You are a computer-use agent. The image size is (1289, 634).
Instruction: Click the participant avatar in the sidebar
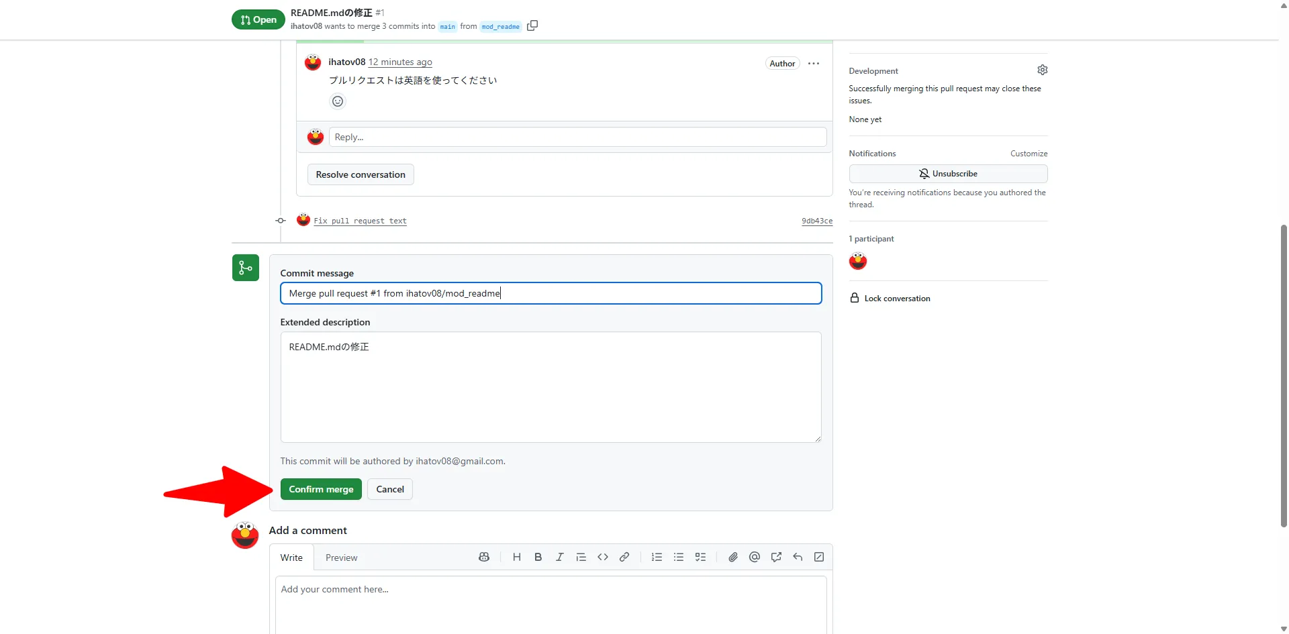click(858, 261)
